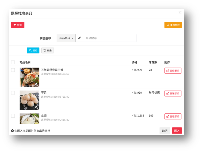Click the 取消 cancel button
This screenshot has width=202, height=153.
[165, 131]
